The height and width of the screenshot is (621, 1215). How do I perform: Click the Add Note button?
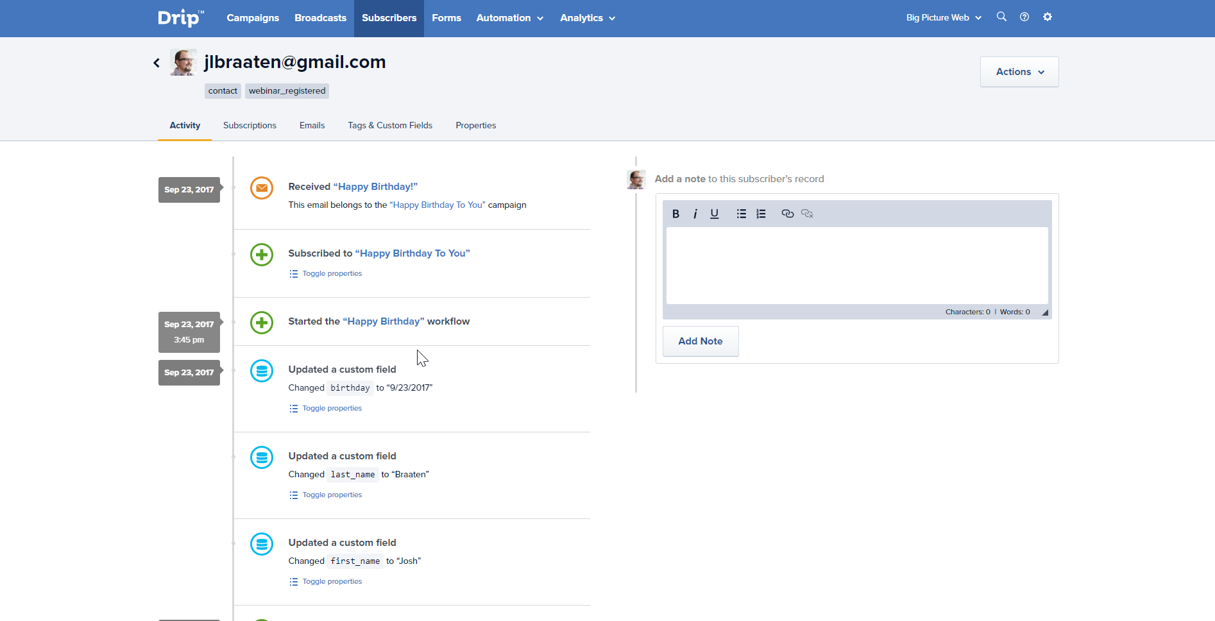coord(701,341)
